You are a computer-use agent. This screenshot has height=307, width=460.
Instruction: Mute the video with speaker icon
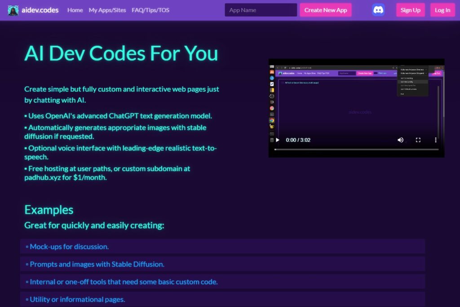pyautogui.click(x=400, y=140)
